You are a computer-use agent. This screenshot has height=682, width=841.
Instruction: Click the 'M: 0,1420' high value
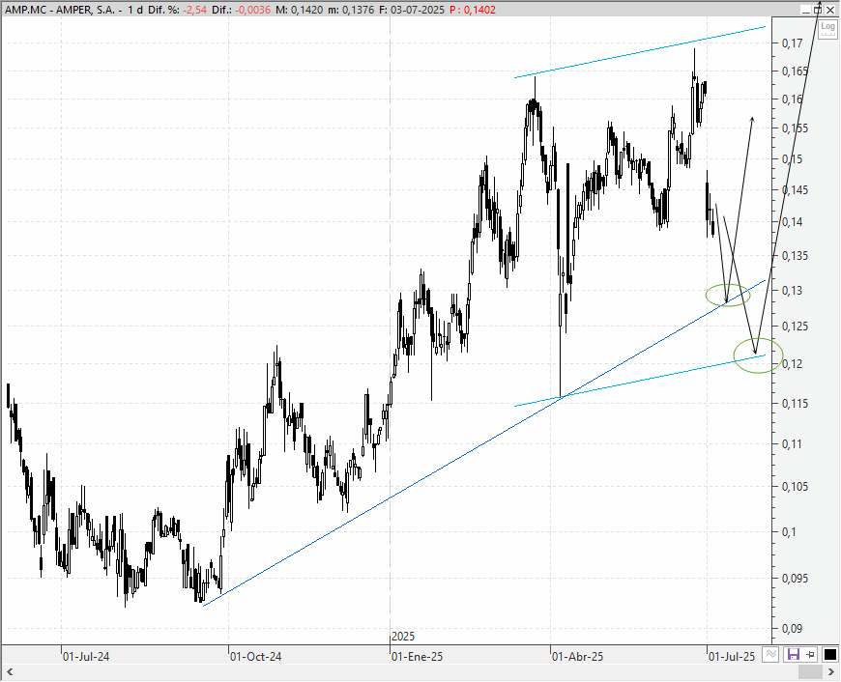tap(300, 10)
